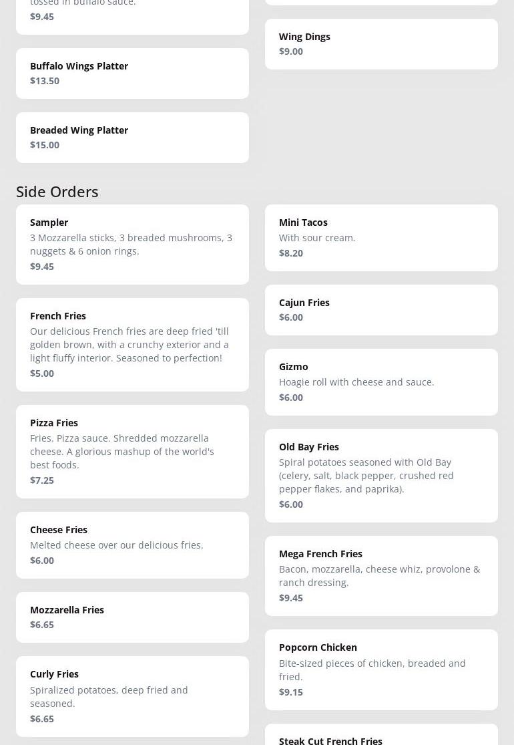Choose the Old Bay Fries item
Image resolution: width=514 pixels, height=745 pixels.
[x=381, y=476]
